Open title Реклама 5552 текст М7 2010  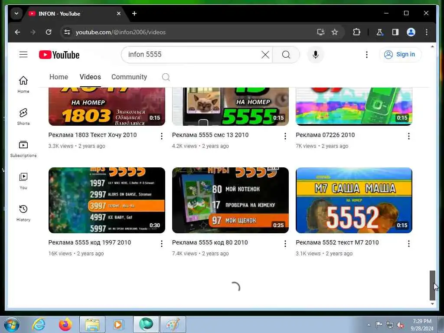click(x=337, y=242)
